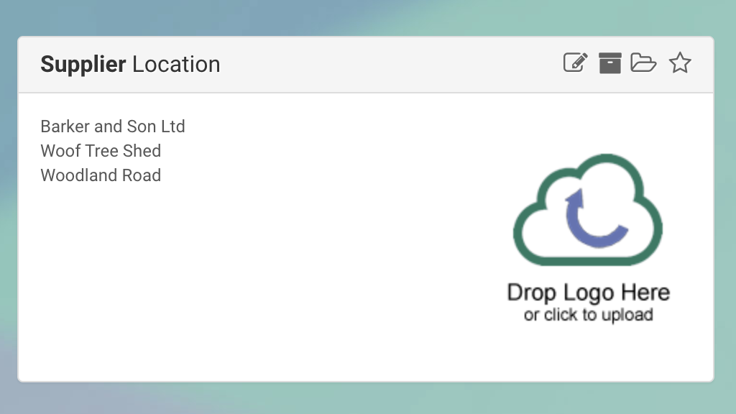Image resolution: width=736 pixels, height=414 pixels.
Task: Click the Woof Tree Shed address line
Action: [x=101, y=151]
